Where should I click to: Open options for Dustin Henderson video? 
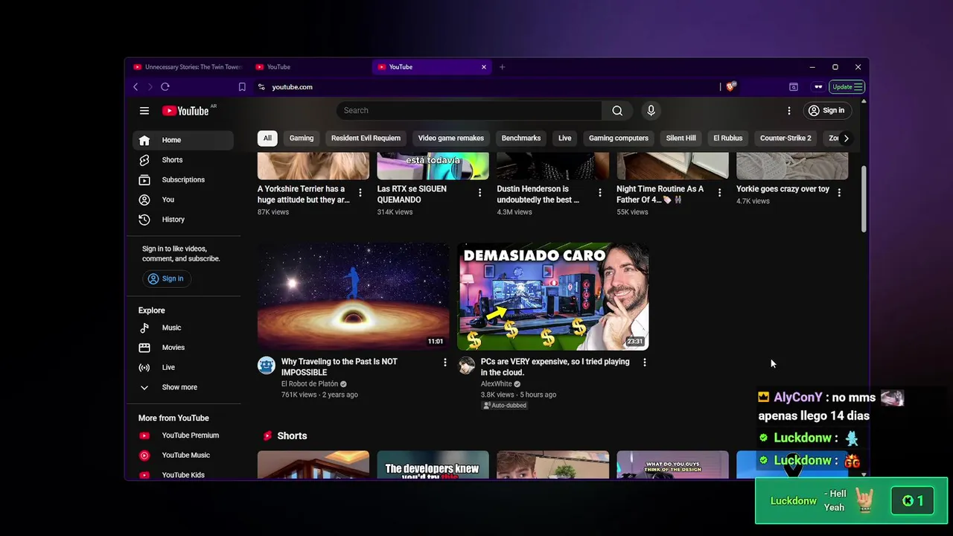(600, 193)
